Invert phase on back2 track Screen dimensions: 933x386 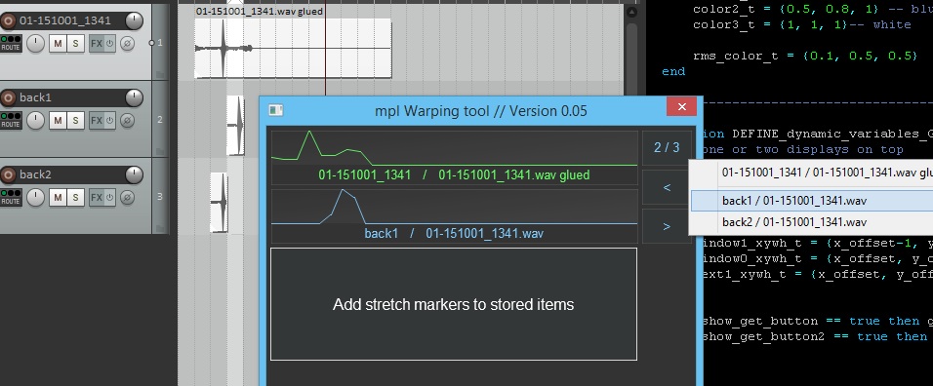(127, 198)
